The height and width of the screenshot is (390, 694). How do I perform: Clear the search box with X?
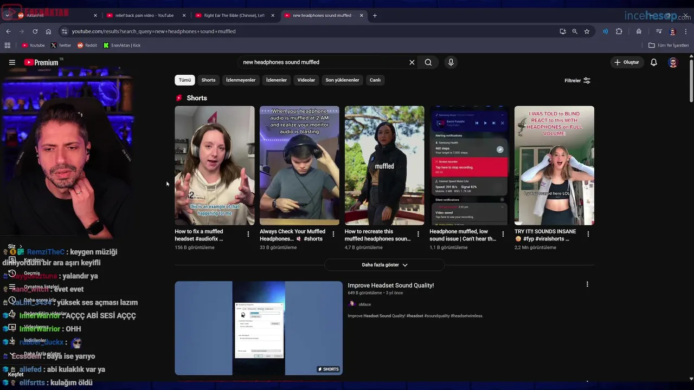[412, 62]
